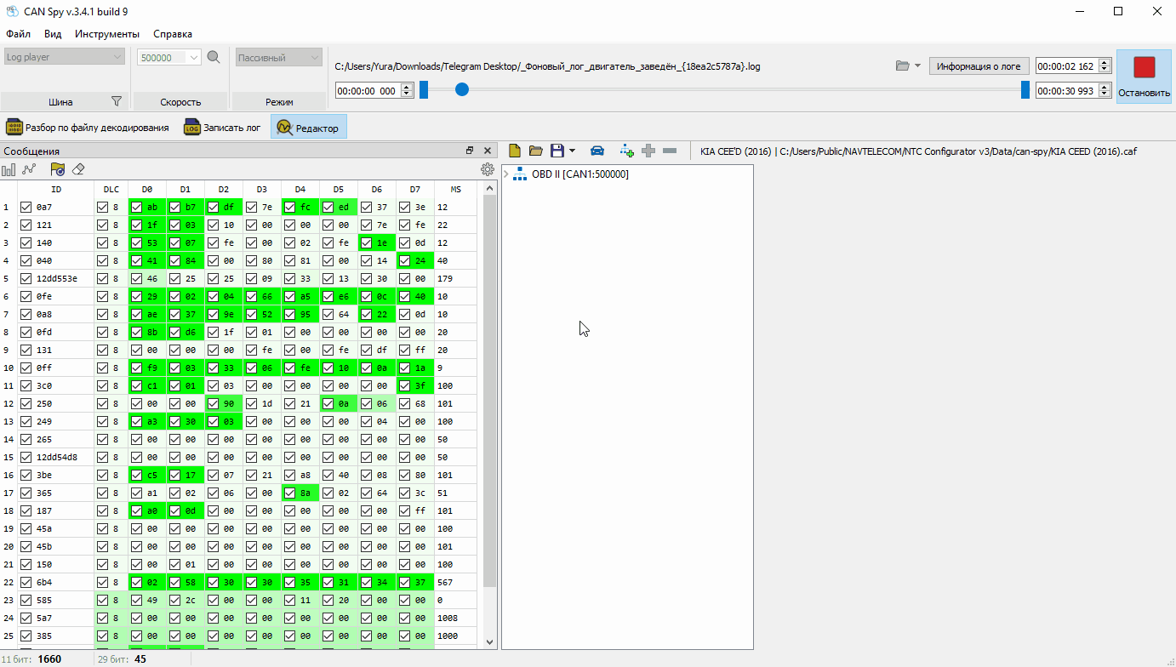This screenshot has width=1176, height=667.
Task: Create a new decoding file
Action: tap(515, 151)
